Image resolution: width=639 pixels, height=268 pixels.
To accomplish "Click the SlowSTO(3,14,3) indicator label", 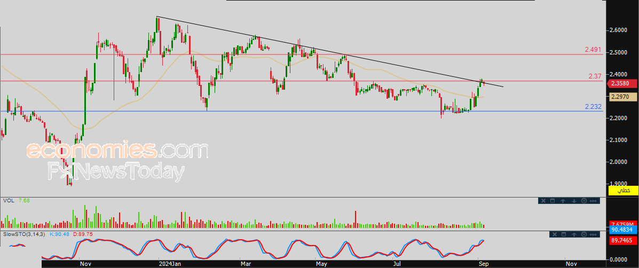I will 25,234.
